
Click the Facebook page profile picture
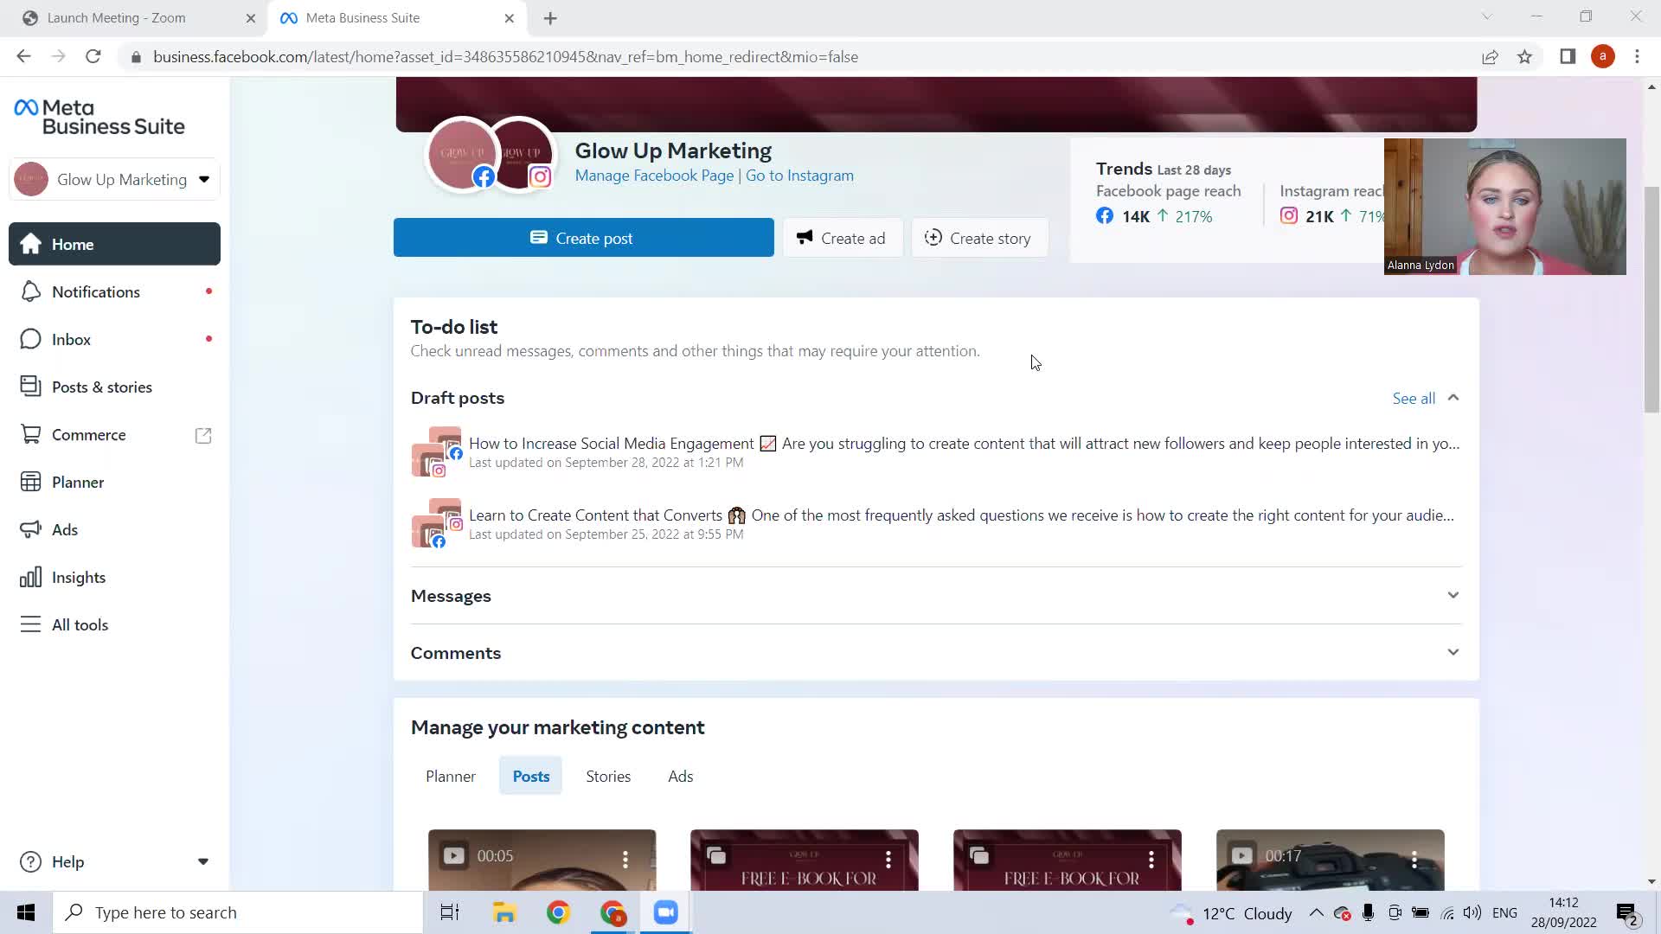[x=462, y=154]
